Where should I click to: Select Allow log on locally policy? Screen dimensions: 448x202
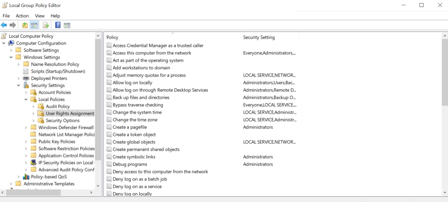coord(132,83)
